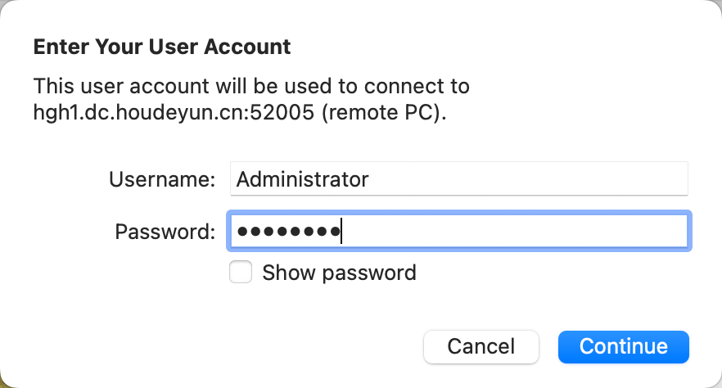Click the Username: label
This screenshot has width=722, height=388.
pos(162,179)
